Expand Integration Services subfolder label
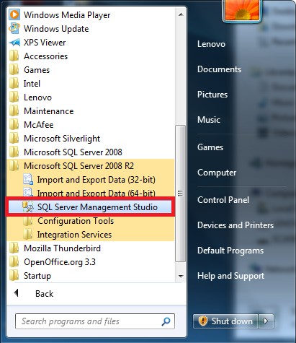The width and height of the screenshot is (296, 343). pyautogui.click(x=74, y=235)
